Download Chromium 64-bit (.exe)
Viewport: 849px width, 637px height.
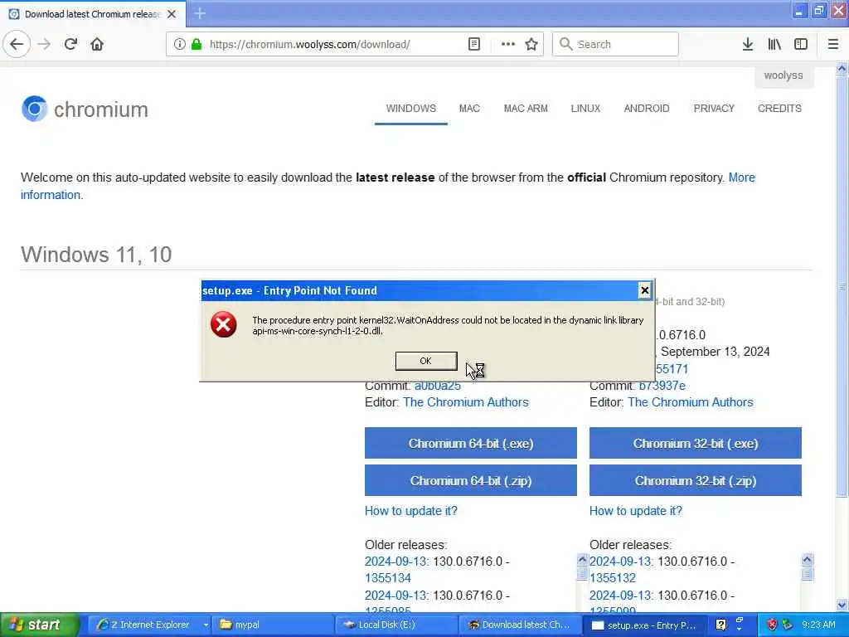point(471,443)
